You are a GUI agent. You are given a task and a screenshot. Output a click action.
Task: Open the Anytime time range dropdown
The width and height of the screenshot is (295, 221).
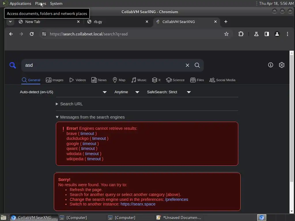pyautogui.click(x=127, y=92)
